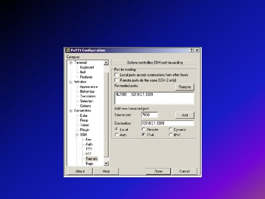The height and width of the screenshot is (199, 265).
Task: Click the Remove button
Action: (x=185, y=87)
